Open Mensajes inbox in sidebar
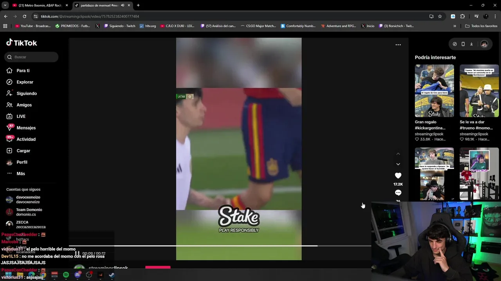 coord(21,128)
